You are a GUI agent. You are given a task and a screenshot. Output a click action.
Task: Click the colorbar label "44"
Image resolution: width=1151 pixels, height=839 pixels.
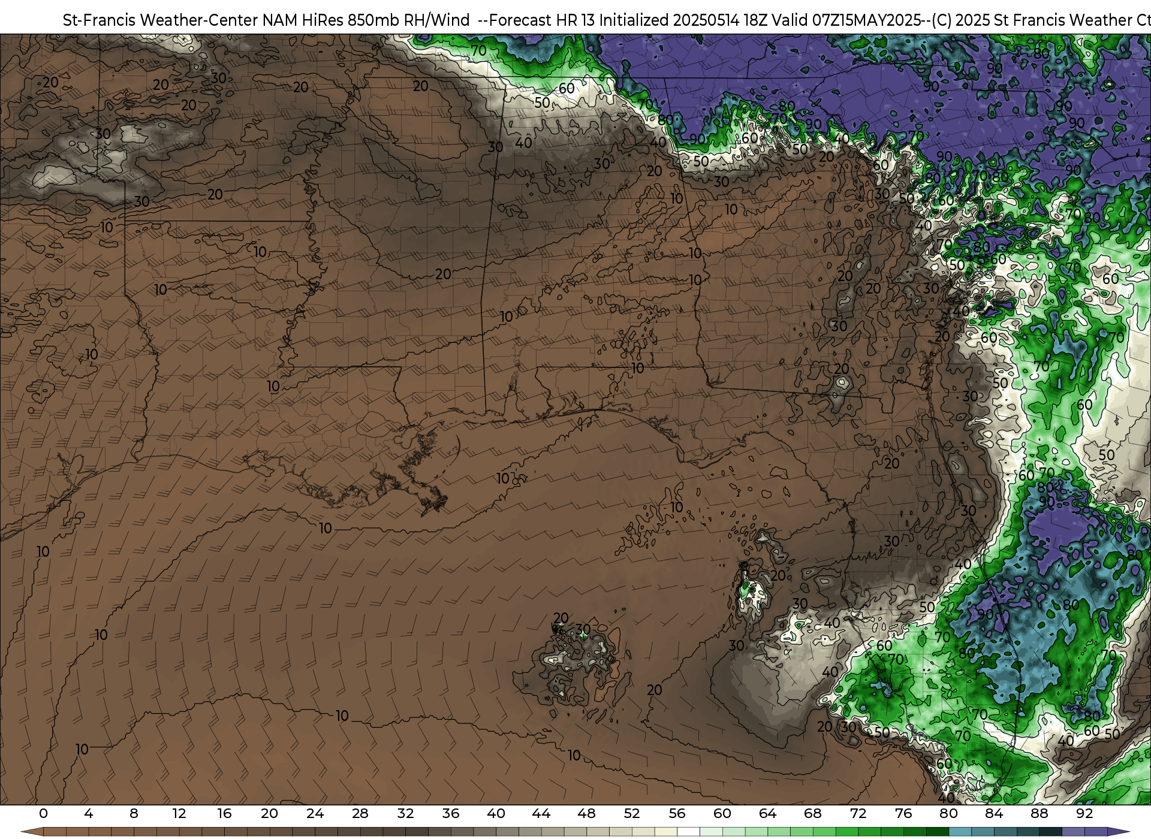(x=541, y=813)
